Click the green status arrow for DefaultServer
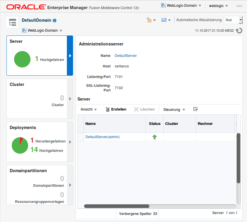Viewport: 247px width, 222px height. pyautogui.click(x=154, y=137)
